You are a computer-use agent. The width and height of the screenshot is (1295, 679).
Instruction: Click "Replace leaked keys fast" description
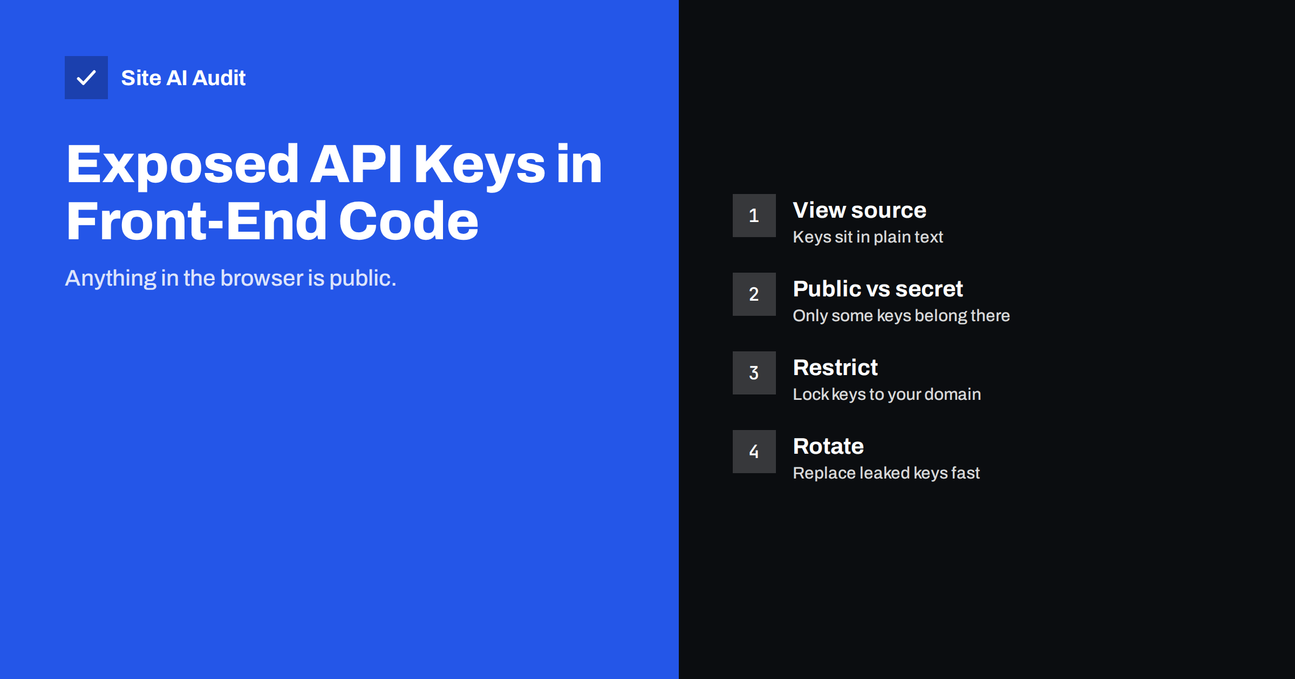click(x=887, y=473)
